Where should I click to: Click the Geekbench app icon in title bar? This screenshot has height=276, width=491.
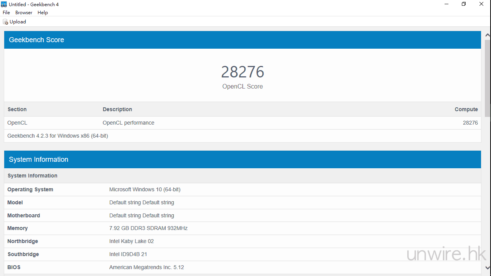pyautogui.click(x=4, y=4)
